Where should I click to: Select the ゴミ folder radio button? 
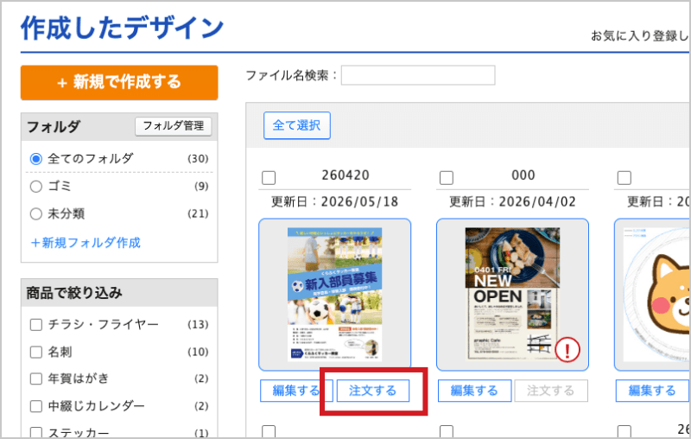pos(36,187)
